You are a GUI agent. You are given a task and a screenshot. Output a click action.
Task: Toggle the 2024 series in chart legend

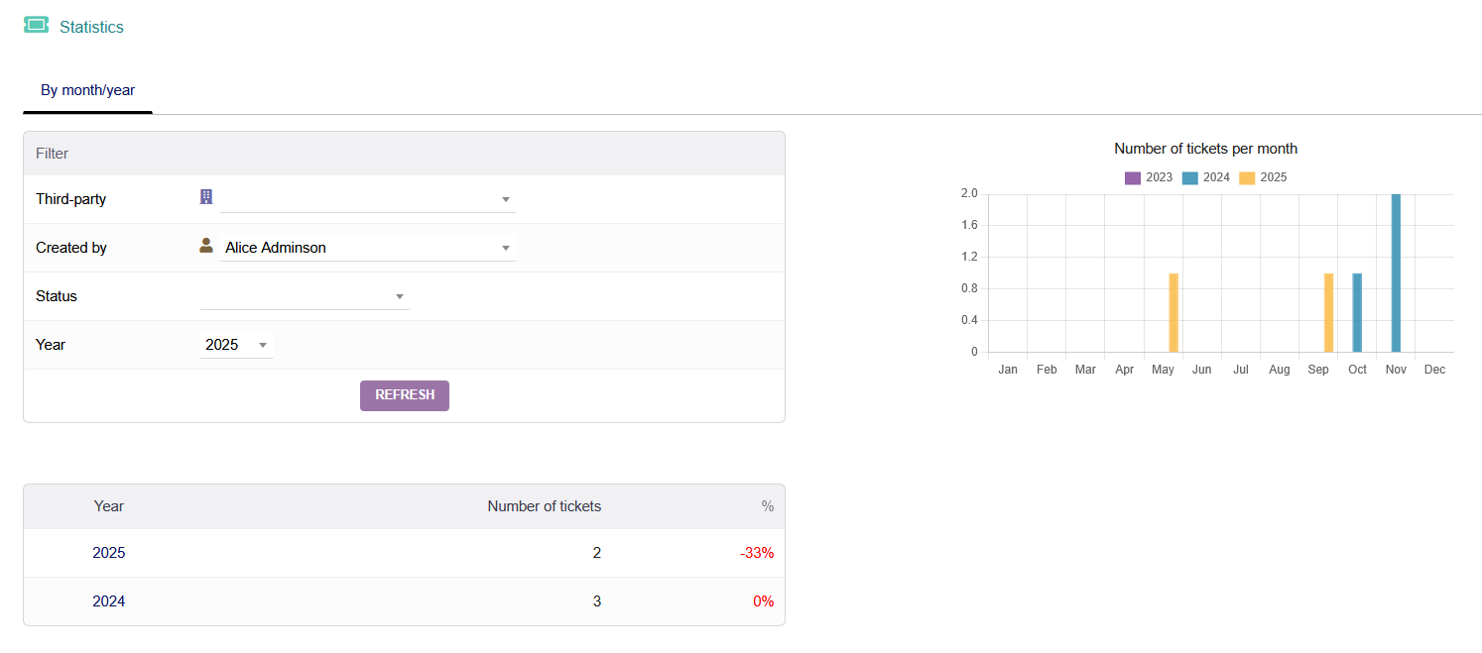pyautogui.click(x=1206, y=177)
